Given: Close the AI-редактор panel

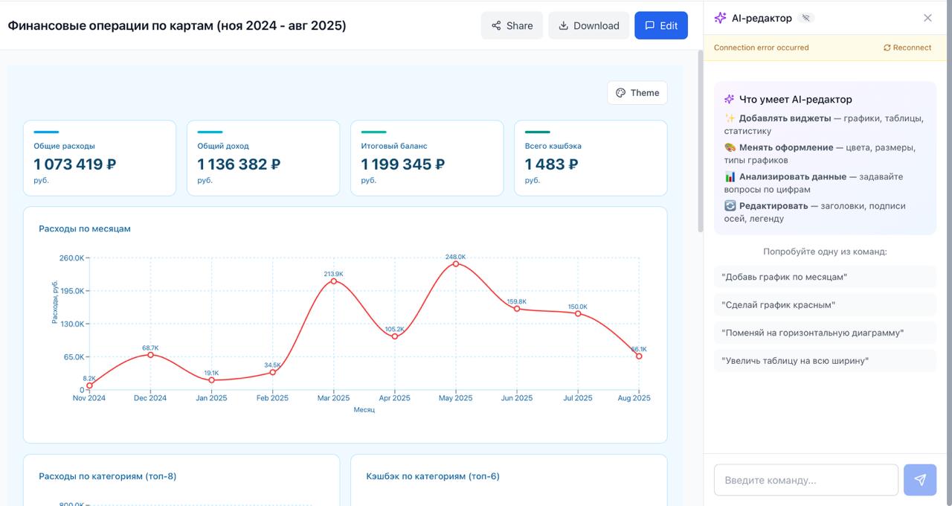Looking at the screenshot, I should pyautogui.click(x=927, y=17).
